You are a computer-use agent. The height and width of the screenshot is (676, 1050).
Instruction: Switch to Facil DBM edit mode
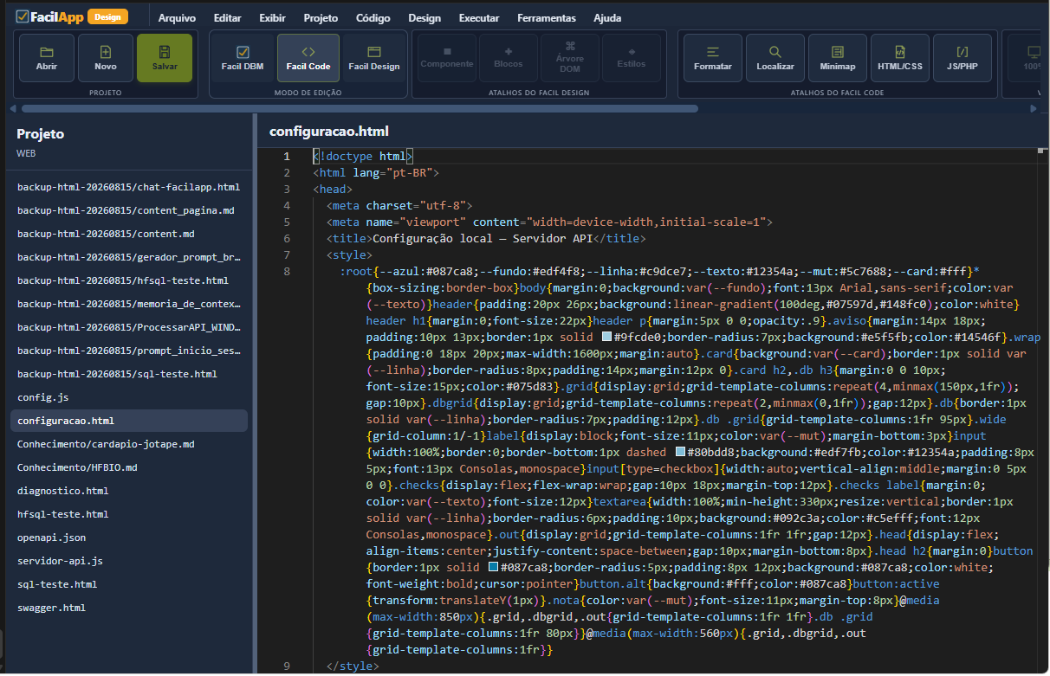click(243, 58)
